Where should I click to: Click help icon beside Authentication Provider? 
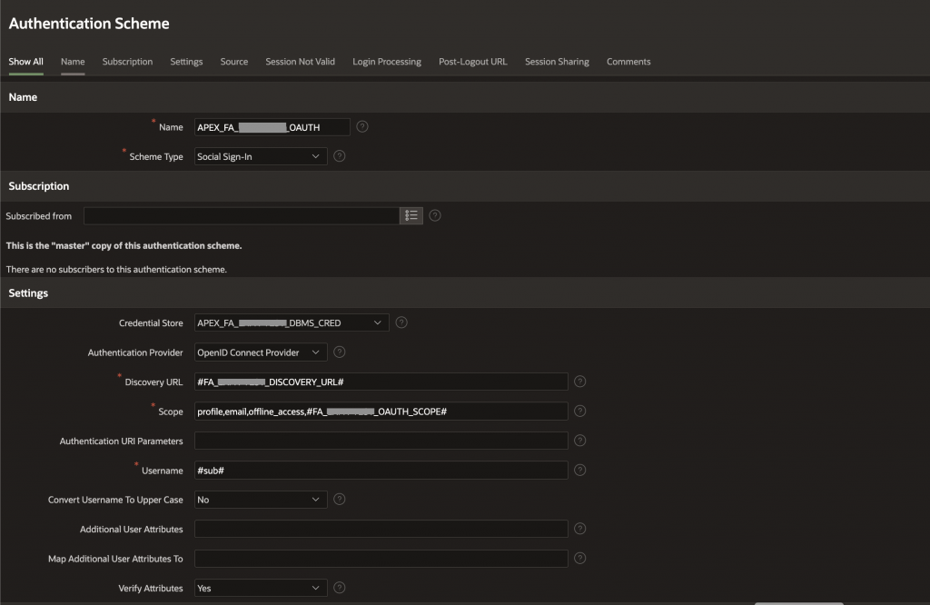[x=340, y=352]
